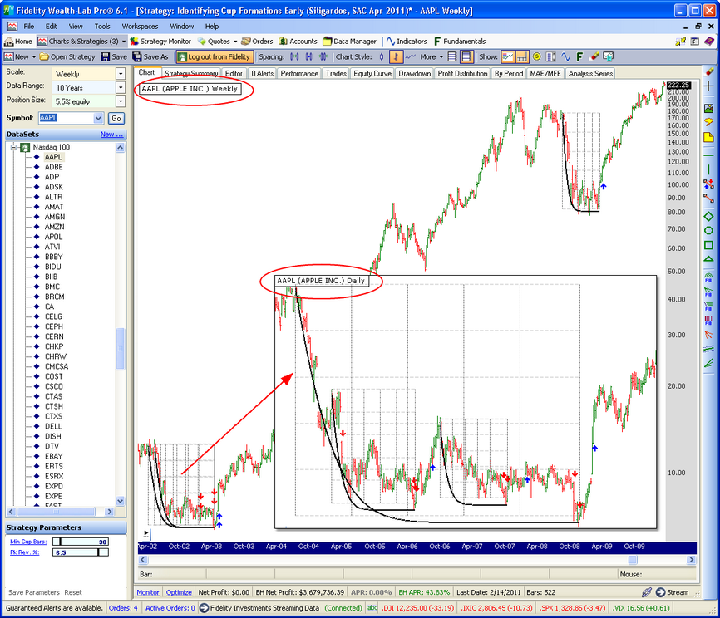Screen dimensions: 720x618
Task: Select the diamond drawing tool
Action: (x=708, y=215)
